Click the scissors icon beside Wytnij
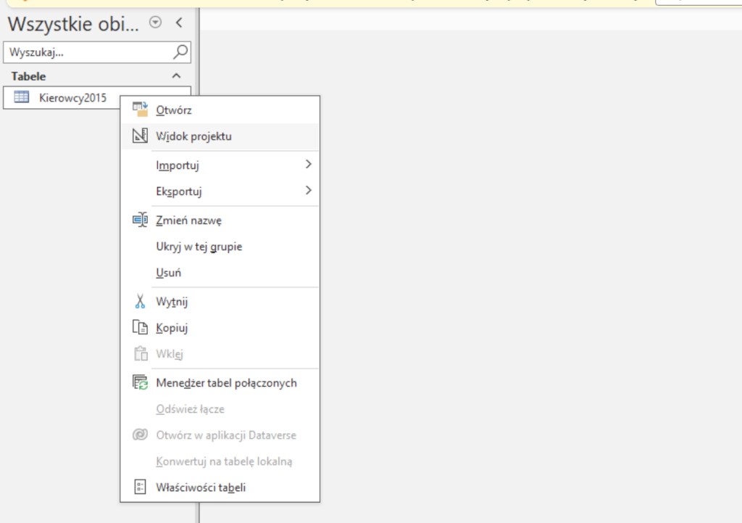Screen dimensions: 742x523 point(140,301)
